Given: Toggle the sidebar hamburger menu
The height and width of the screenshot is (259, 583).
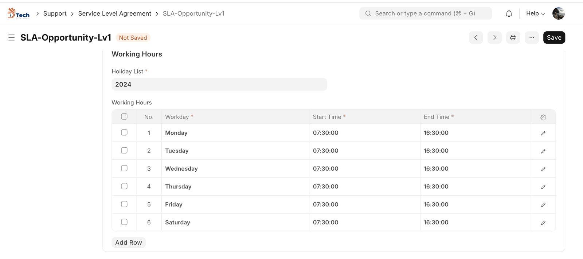Looking at the screenshot, I should pyautogui.click(x=11, y=37).
